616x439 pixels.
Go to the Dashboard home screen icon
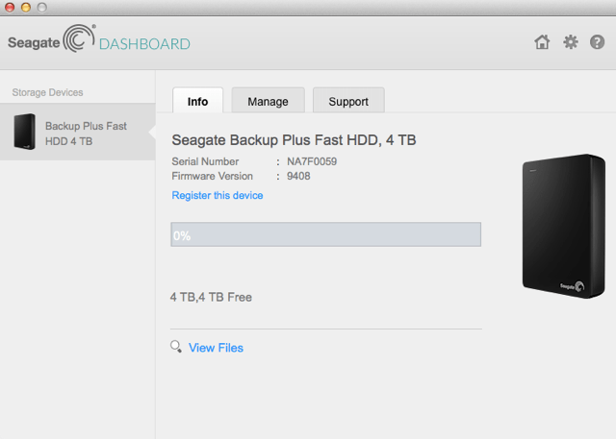tap(543, 42)
